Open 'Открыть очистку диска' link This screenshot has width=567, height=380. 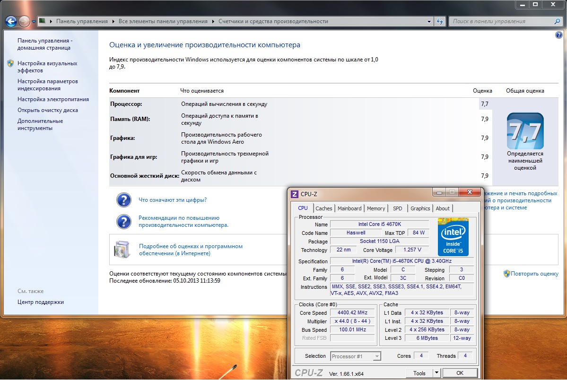[48, 110]
